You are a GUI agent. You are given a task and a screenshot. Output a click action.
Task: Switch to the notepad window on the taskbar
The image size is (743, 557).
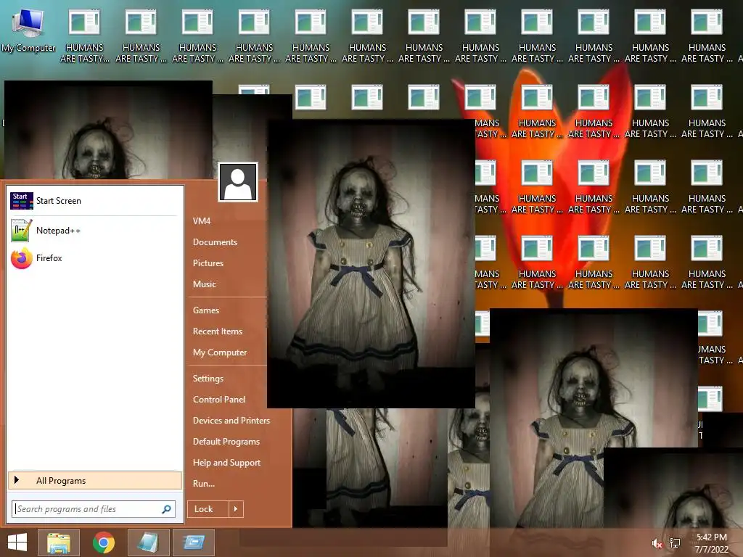[x=148, y=542]
